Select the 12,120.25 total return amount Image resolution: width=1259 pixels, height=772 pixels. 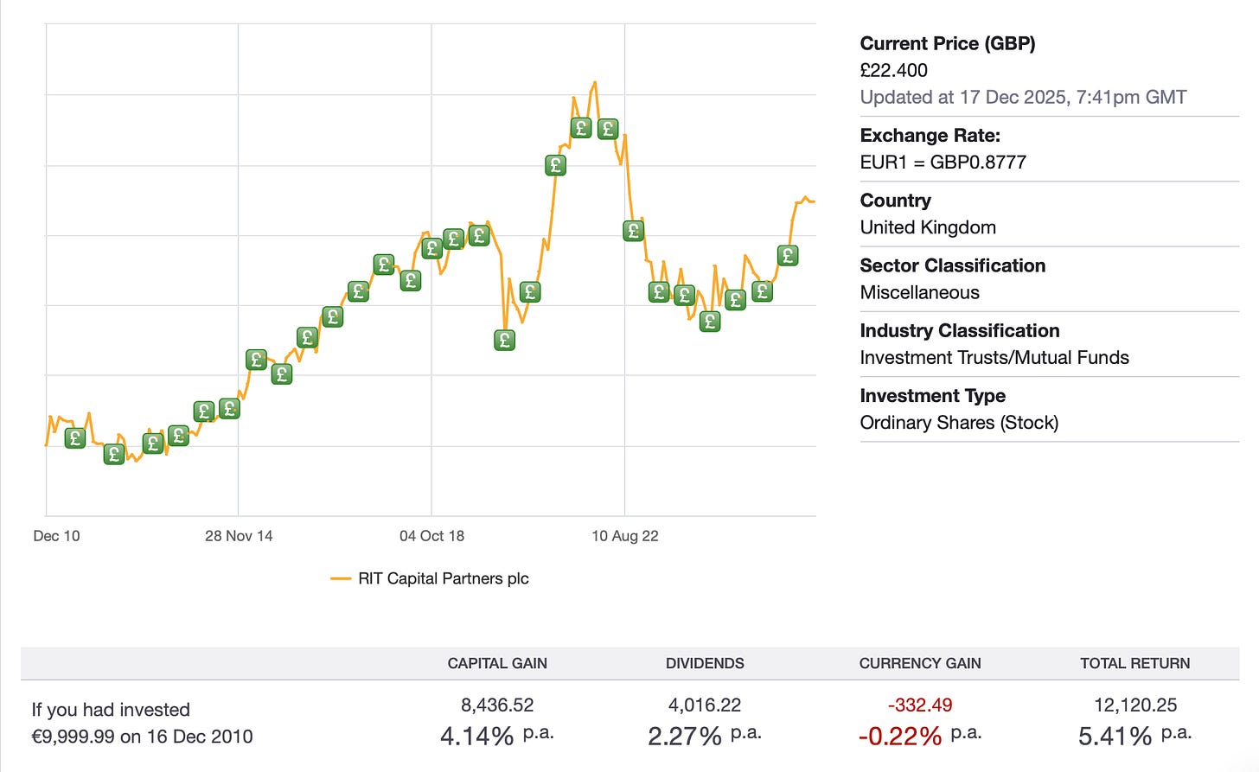click(x=1135, y=705)
